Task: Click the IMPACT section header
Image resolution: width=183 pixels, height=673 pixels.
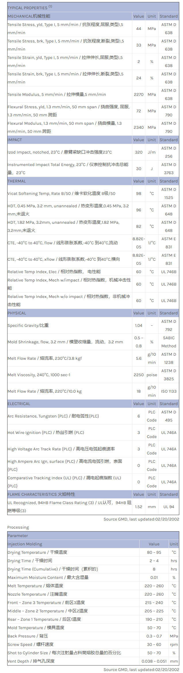Action: (15, 140)
